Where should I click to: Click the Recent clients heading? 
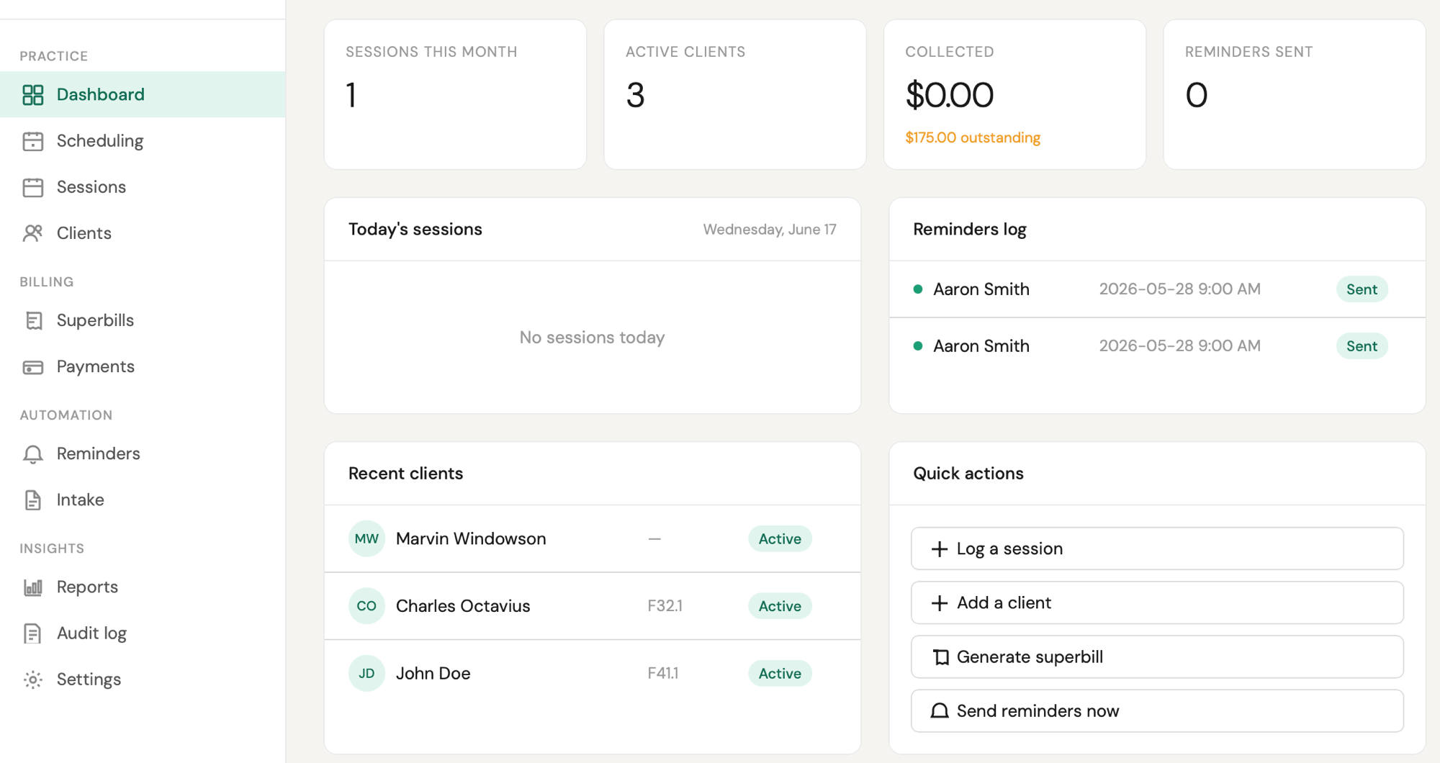point(405,473)
